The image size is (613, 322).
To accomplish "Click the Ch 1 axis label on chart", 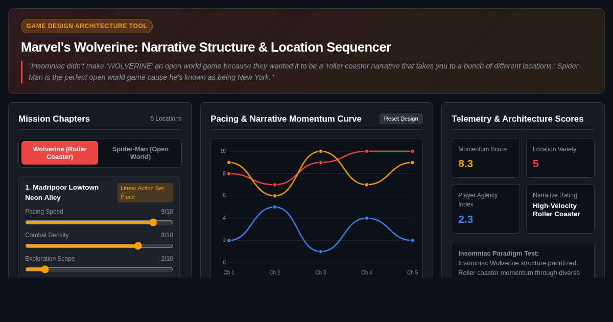I will tap(229, 273).
